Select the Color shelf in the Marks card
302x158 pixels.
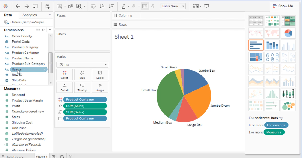(65, 74)
